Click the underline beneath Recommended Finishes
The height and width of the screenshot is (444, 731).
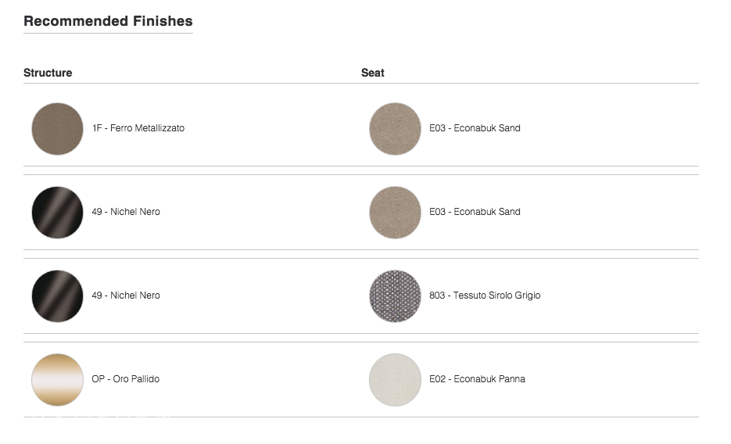[108, 33]
